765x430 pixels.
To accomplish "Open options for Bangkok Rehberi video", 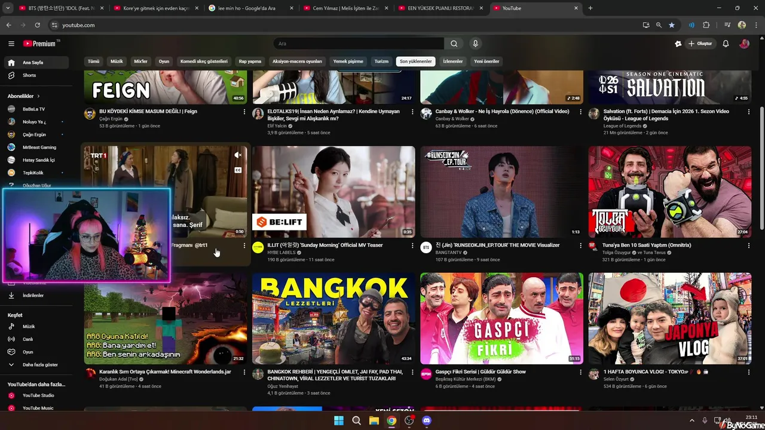I will (x=412, y=372).
